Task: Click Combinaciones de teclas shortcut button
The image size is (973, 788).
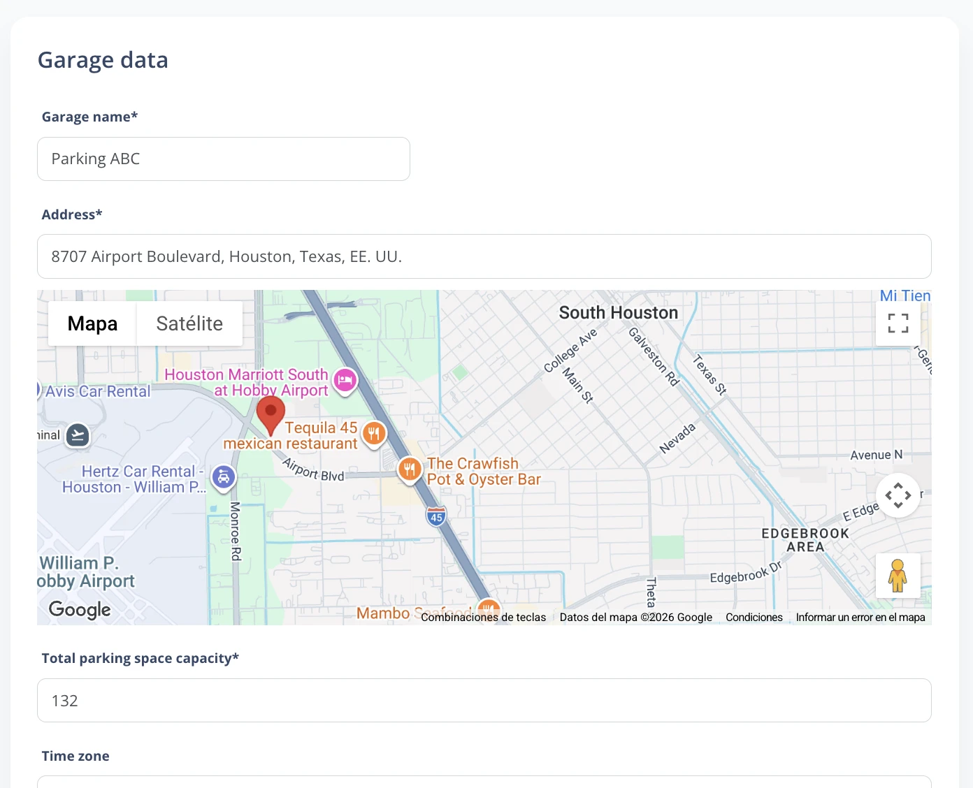Action: [484, 618]
